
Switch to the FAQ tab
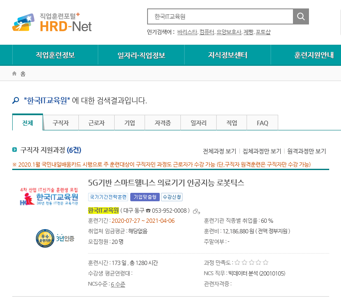click(263, 123)
